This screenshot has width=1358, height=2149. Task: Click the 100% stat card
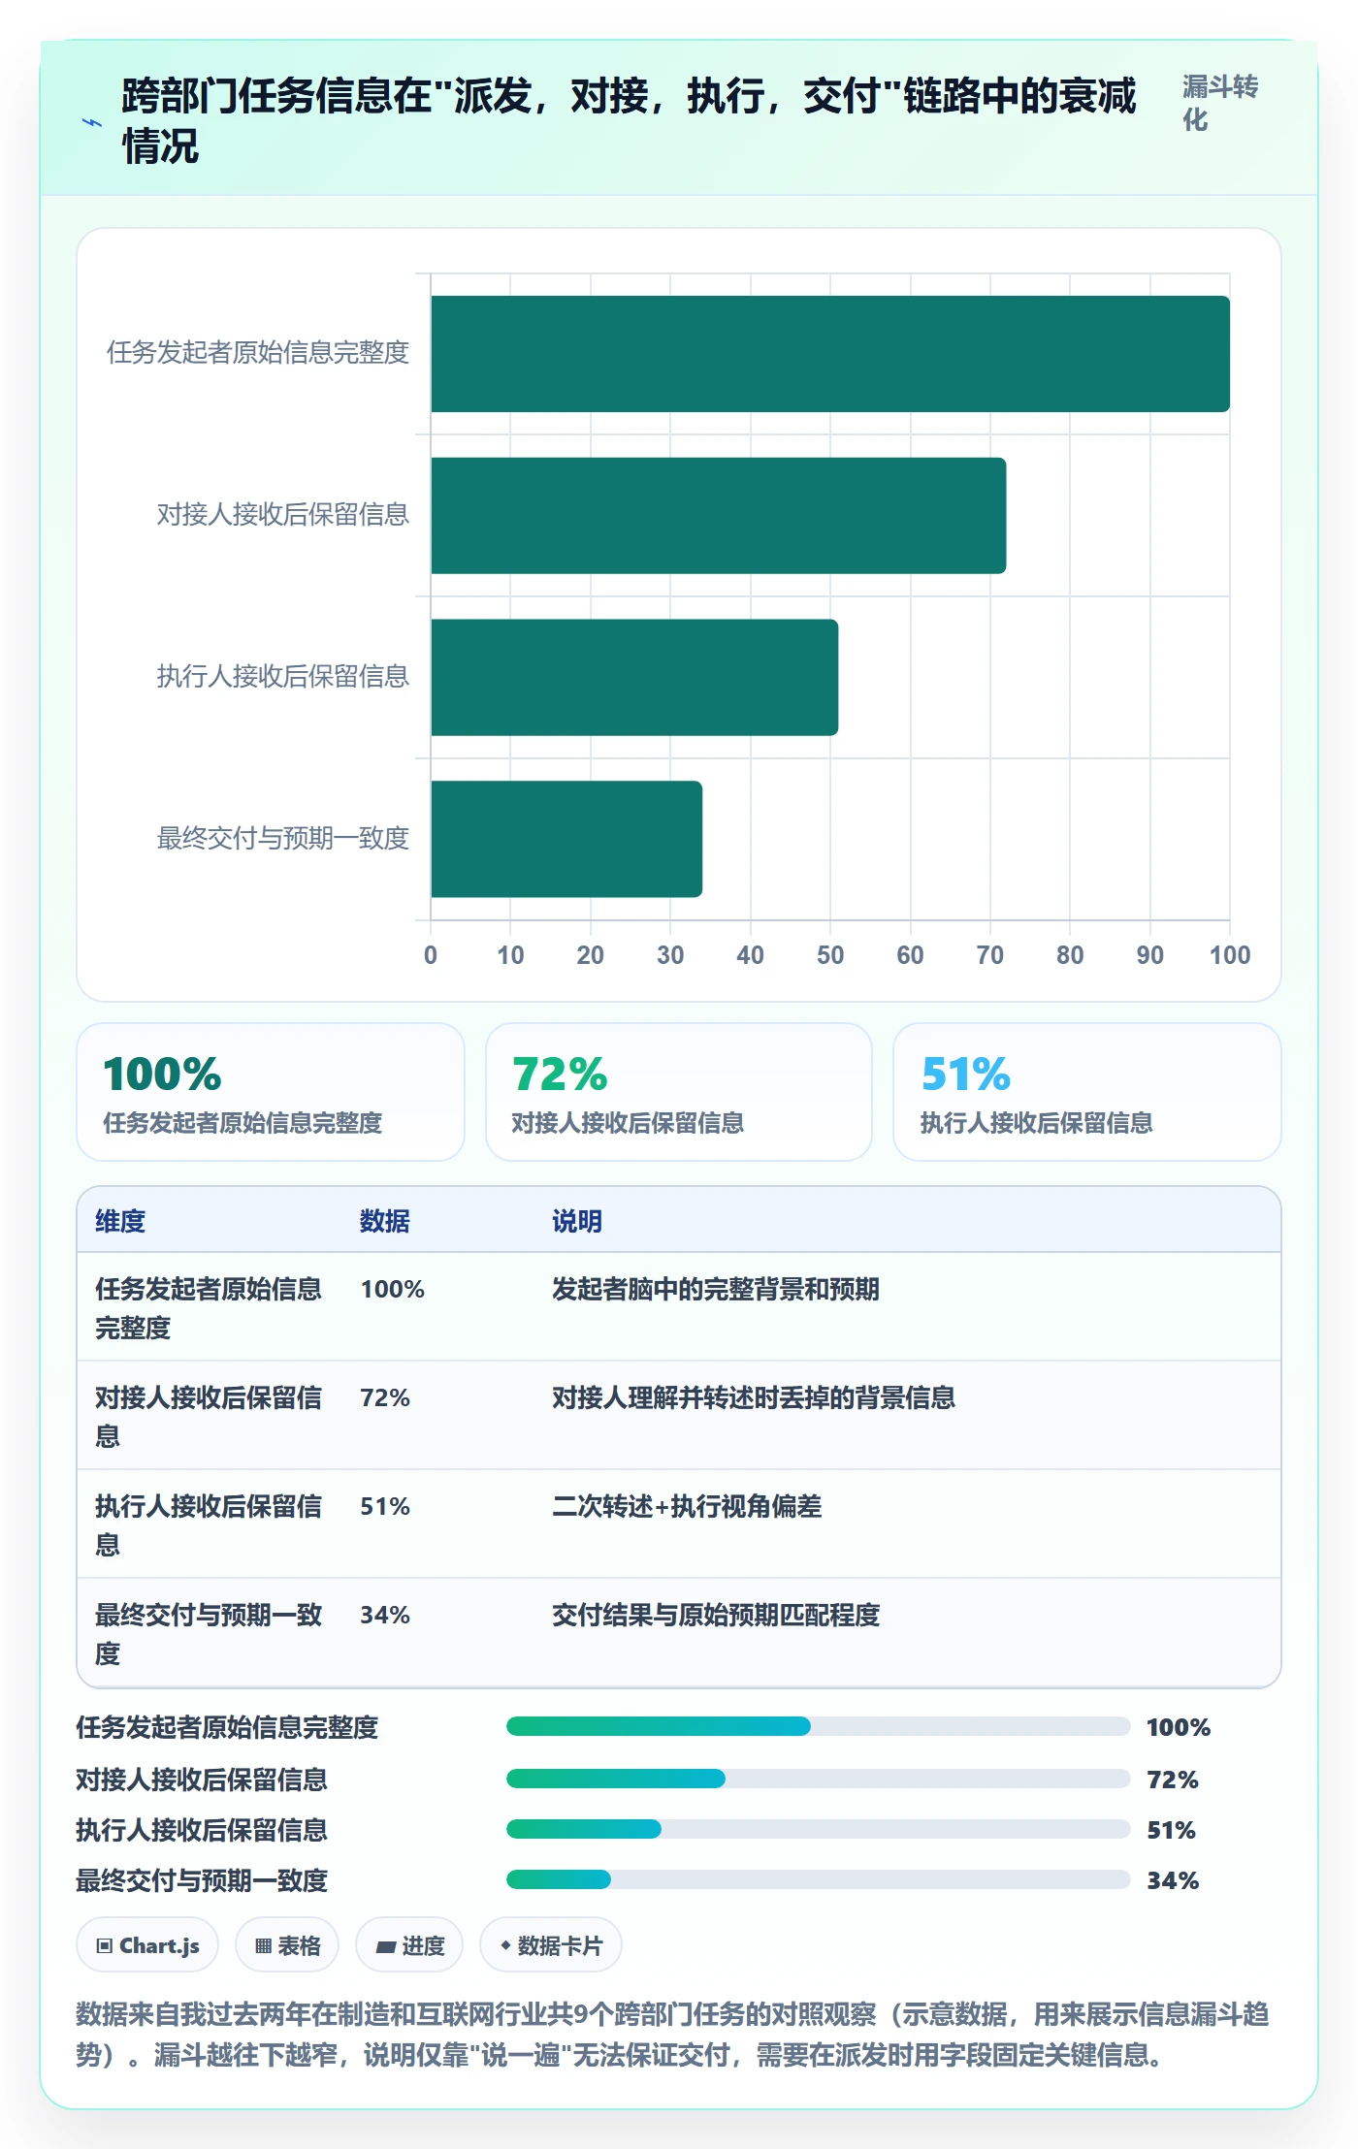(271, 1092)
